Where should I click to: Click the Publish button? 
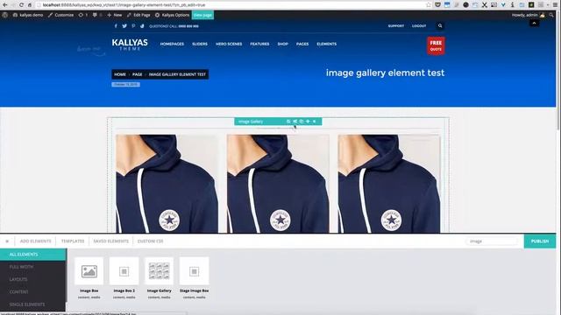(540, 241)
